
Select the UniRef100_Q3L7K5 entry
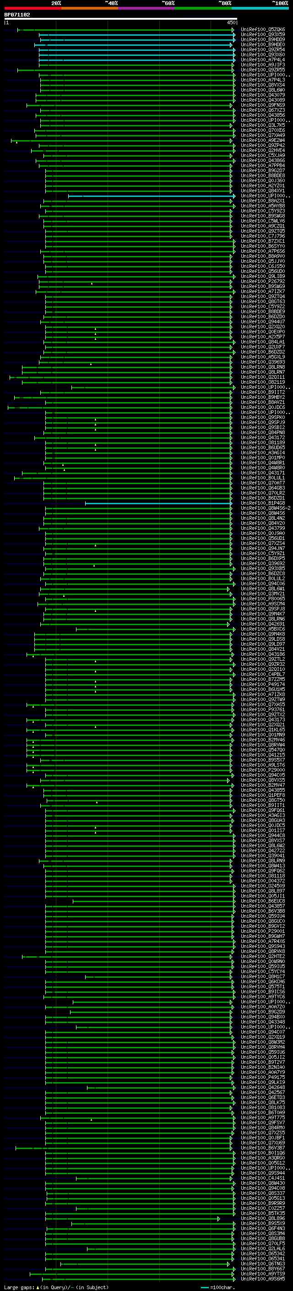coord(262,125)
